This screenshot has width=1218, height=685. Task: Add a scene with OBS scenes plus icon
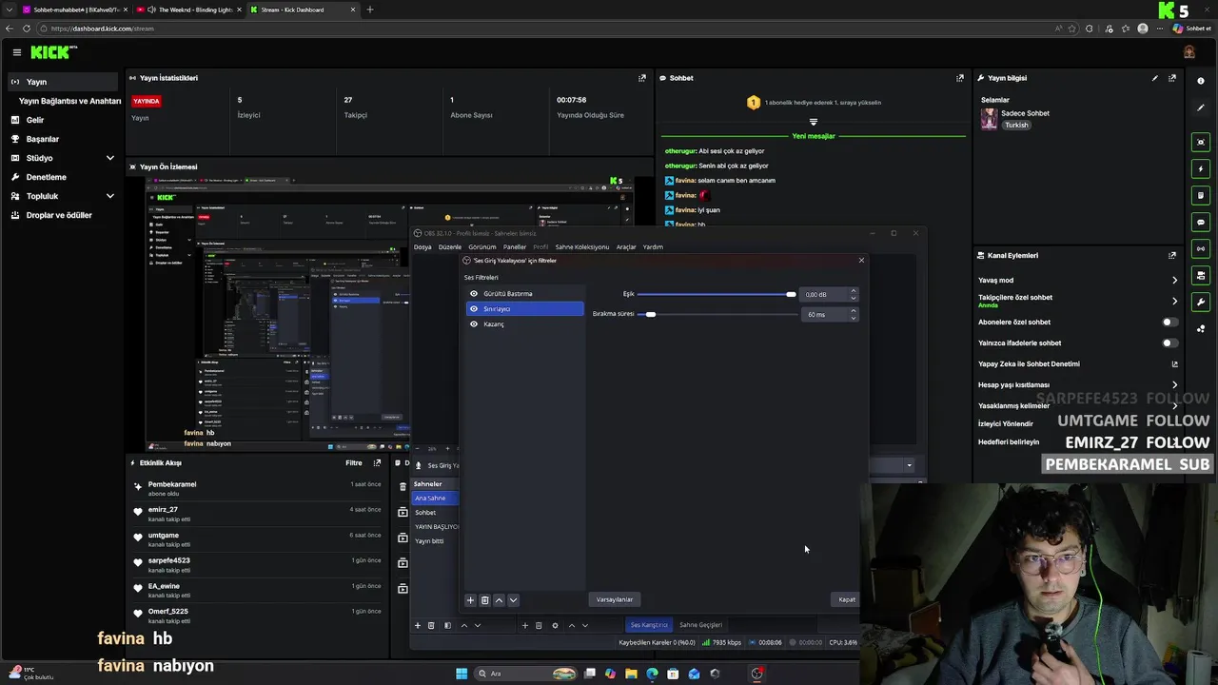click(x=417, y=625)
